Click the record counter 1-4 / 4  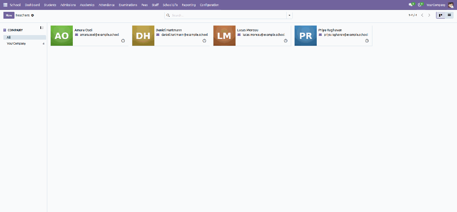(413, 15)
